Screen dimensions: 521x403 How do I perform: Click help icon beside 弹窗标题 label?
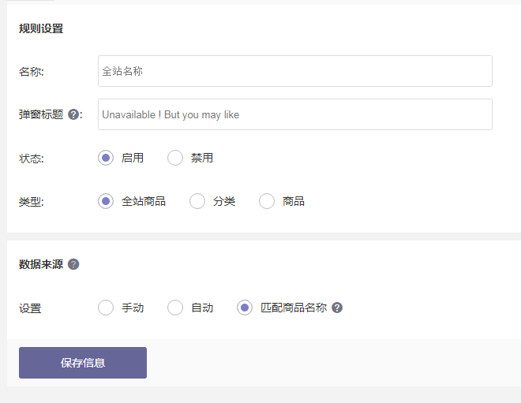tap(73, 114)
